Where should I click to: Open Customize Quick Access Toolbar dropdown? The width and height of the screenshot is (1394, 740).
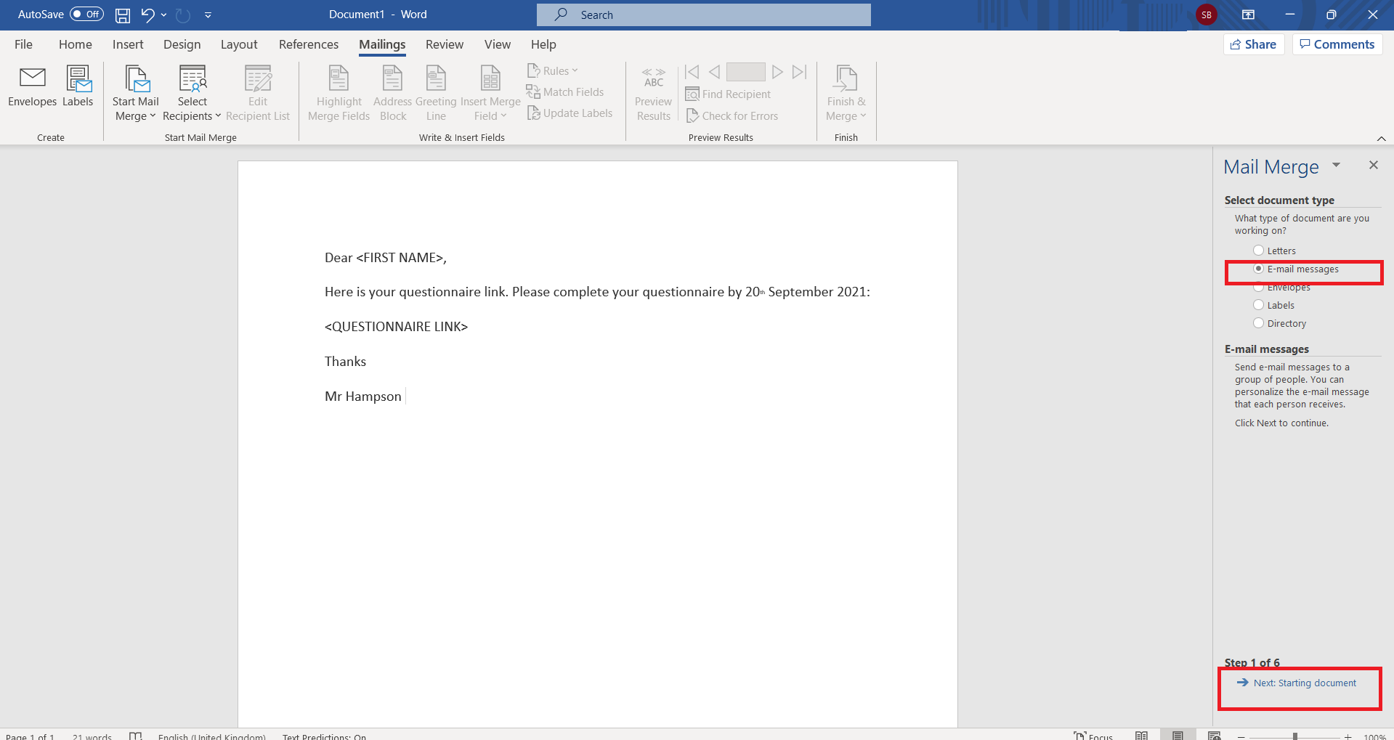208,15
